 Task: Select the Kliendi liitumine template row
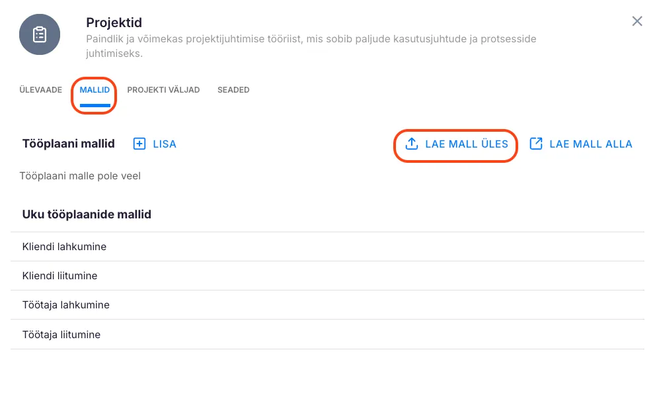(x=59, y=276)
